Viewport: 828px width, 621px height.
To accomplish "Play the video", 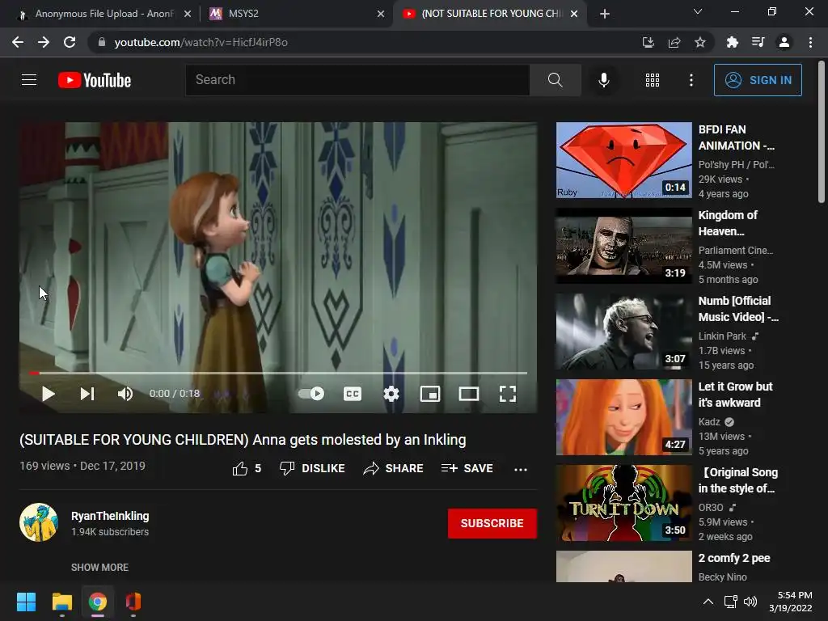I will 48,394.
